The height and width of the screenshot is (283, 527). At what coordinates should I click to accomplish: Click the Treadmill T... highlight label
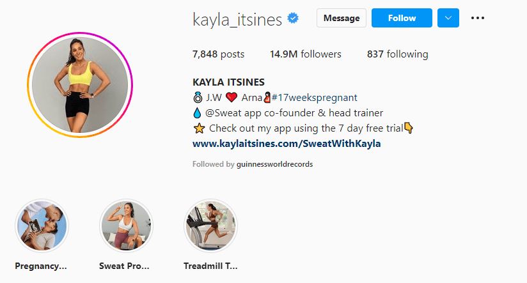(x=210, y=266)
